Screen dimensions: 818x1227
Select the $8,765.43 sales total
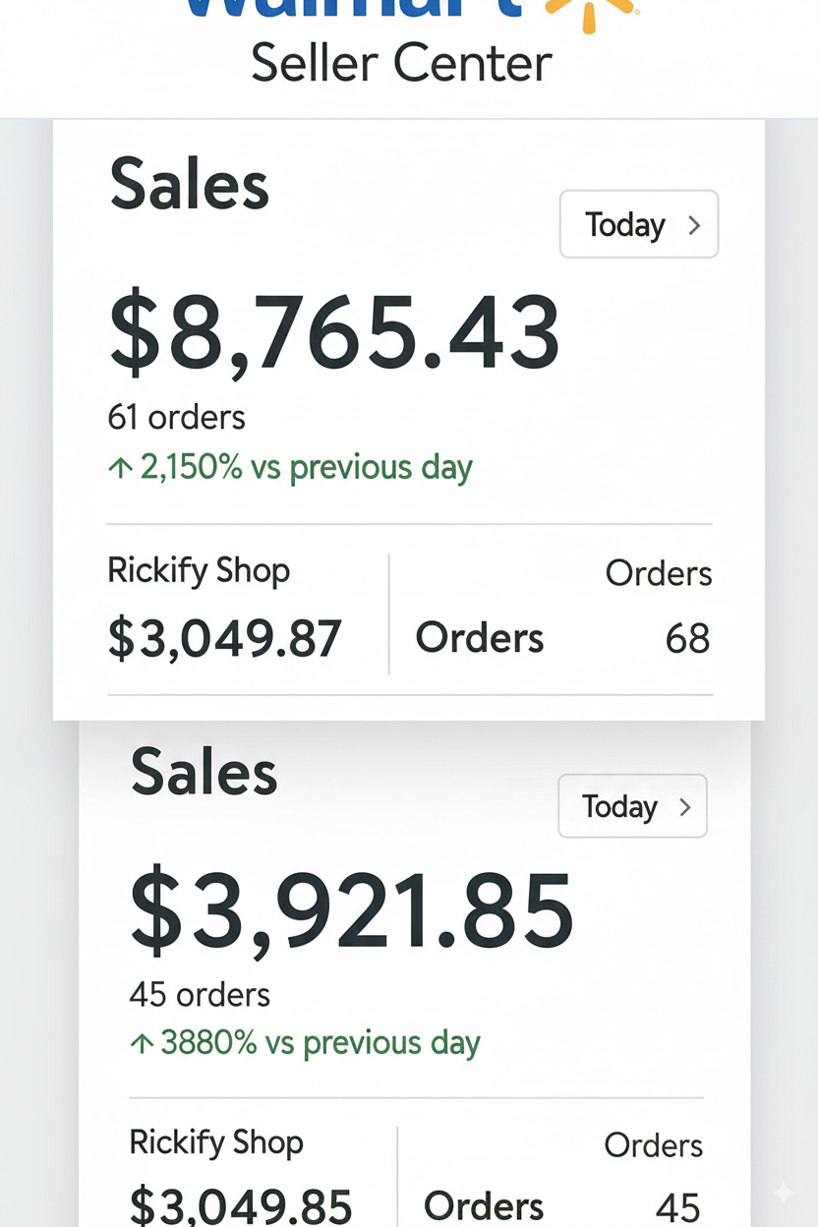[333, 333]
